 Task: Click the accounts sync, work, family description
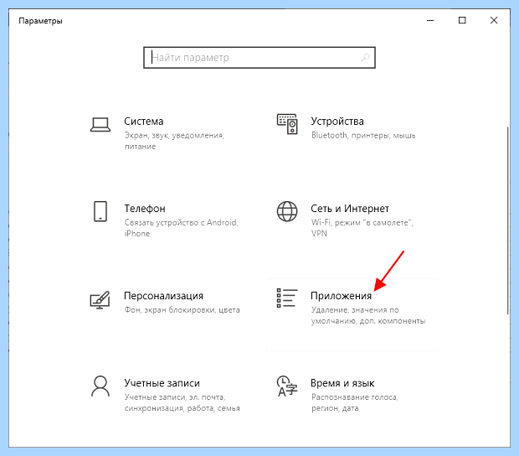(182, 402)
